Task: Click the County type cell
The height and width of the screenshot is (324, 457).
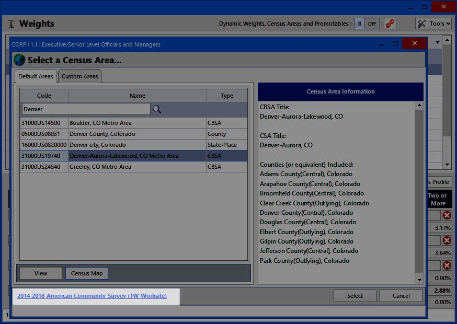Action: 227,134
